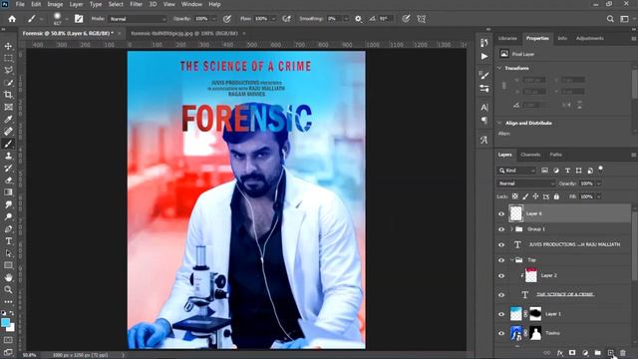This screenshot has width=638, height=359.
Task: Open brush settings panel in options bar
Action: pyautogui.click(x=79, y=19)
